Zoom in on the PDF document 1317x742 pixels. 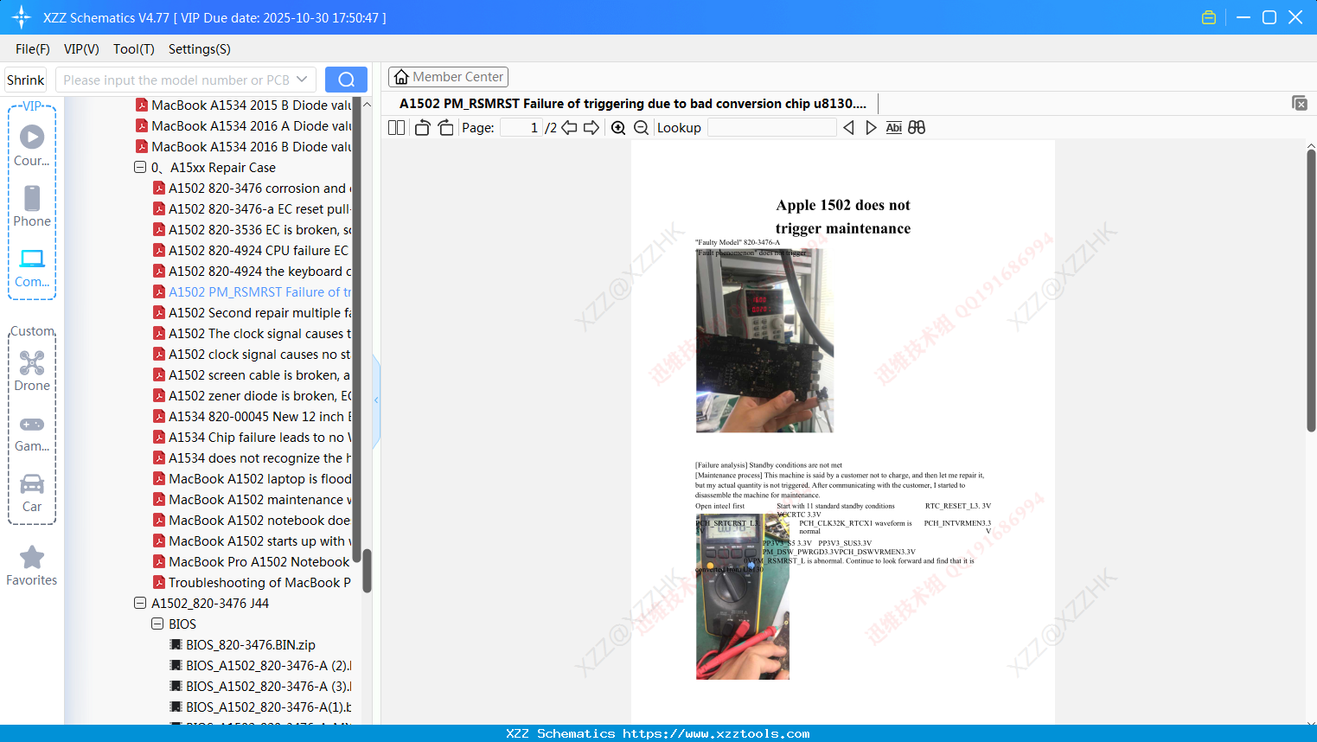(x=618, y=128)
